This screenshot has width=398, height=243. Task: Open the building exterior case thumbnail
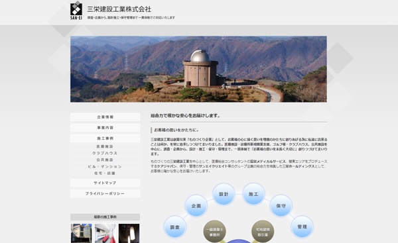(x=82, y=233)
